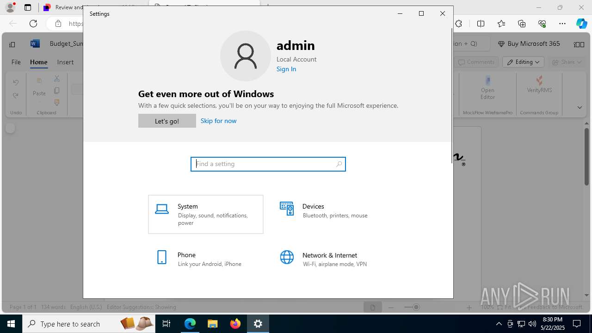592x333 pixels.
Task: Click the Edge Back arrow
Action: point(13,24)
